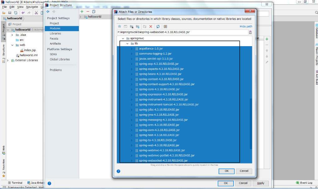Viewport: 318px width, 189px height.
Task: Select index.jsp in Project pane
Action: 28,50
